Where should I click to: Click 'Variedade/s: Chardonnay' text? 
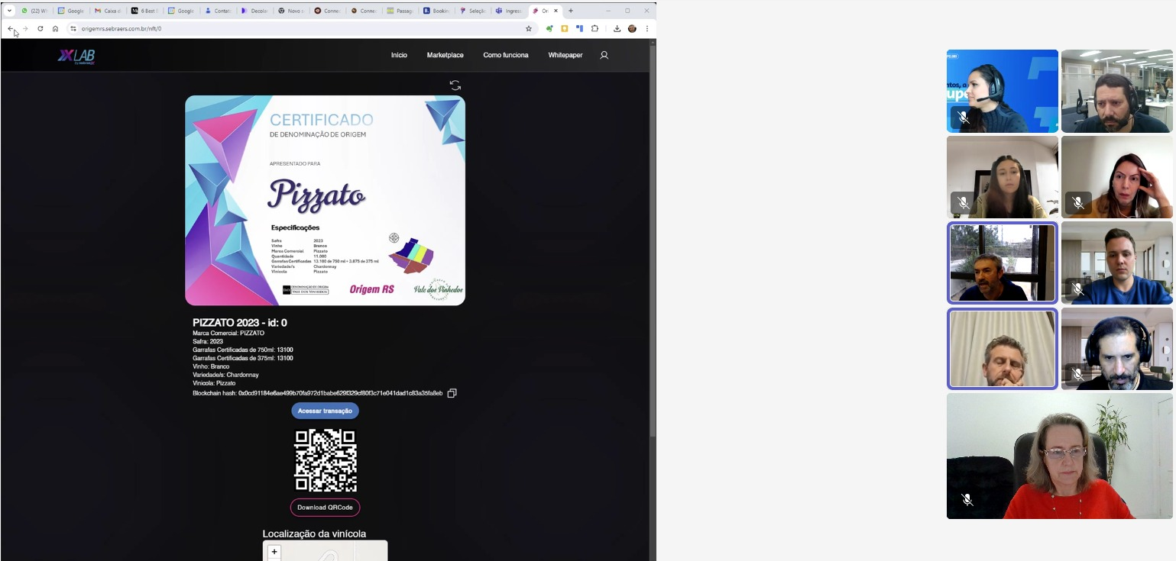coord(225,375)
